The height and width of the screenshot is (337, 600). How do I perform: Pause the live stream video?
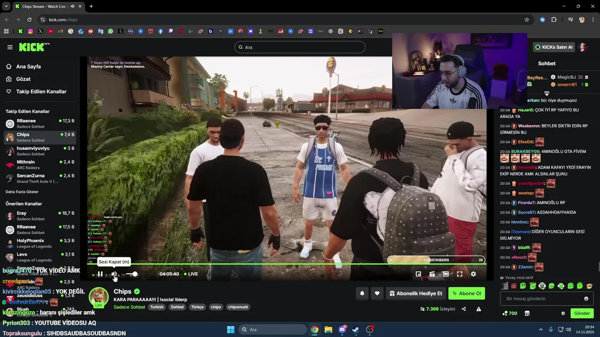click(x=100, y=274)
